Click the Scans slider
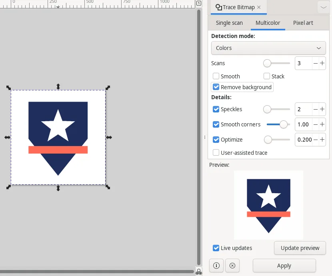 click(x=276, y=63)
